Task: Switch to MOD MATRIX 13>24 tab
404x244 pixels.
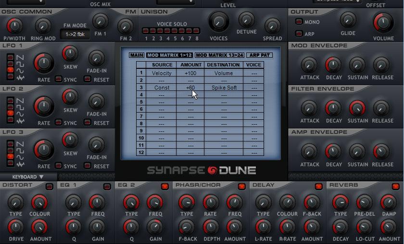Action: tap(219, 55)
